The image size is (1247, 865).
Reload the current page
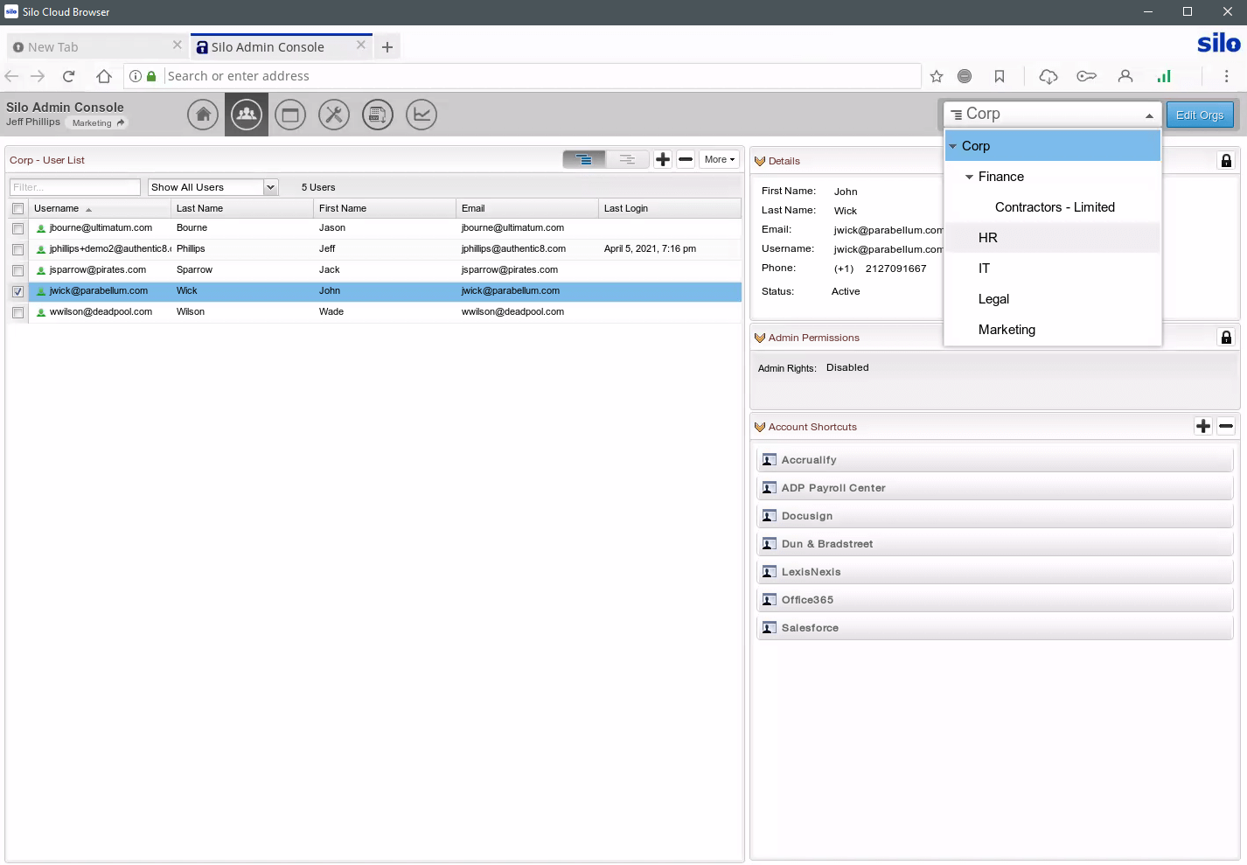click(68, 76)
